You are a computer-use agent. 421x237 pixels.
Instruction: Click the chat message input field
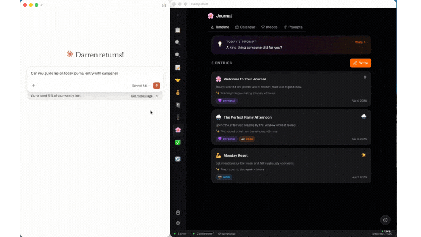95,74
